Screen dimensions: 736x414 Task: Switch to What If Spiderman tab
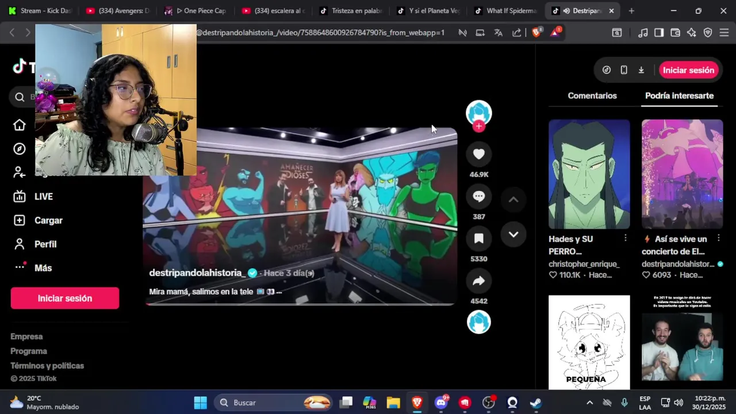coord(506,11)
